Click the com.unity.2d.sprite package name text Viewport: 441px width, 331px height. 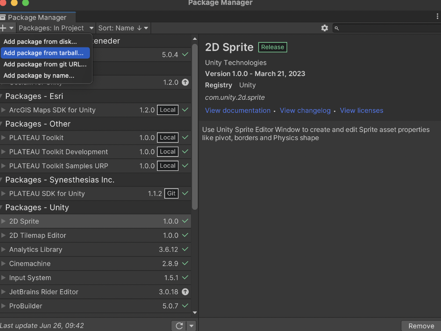235,98
